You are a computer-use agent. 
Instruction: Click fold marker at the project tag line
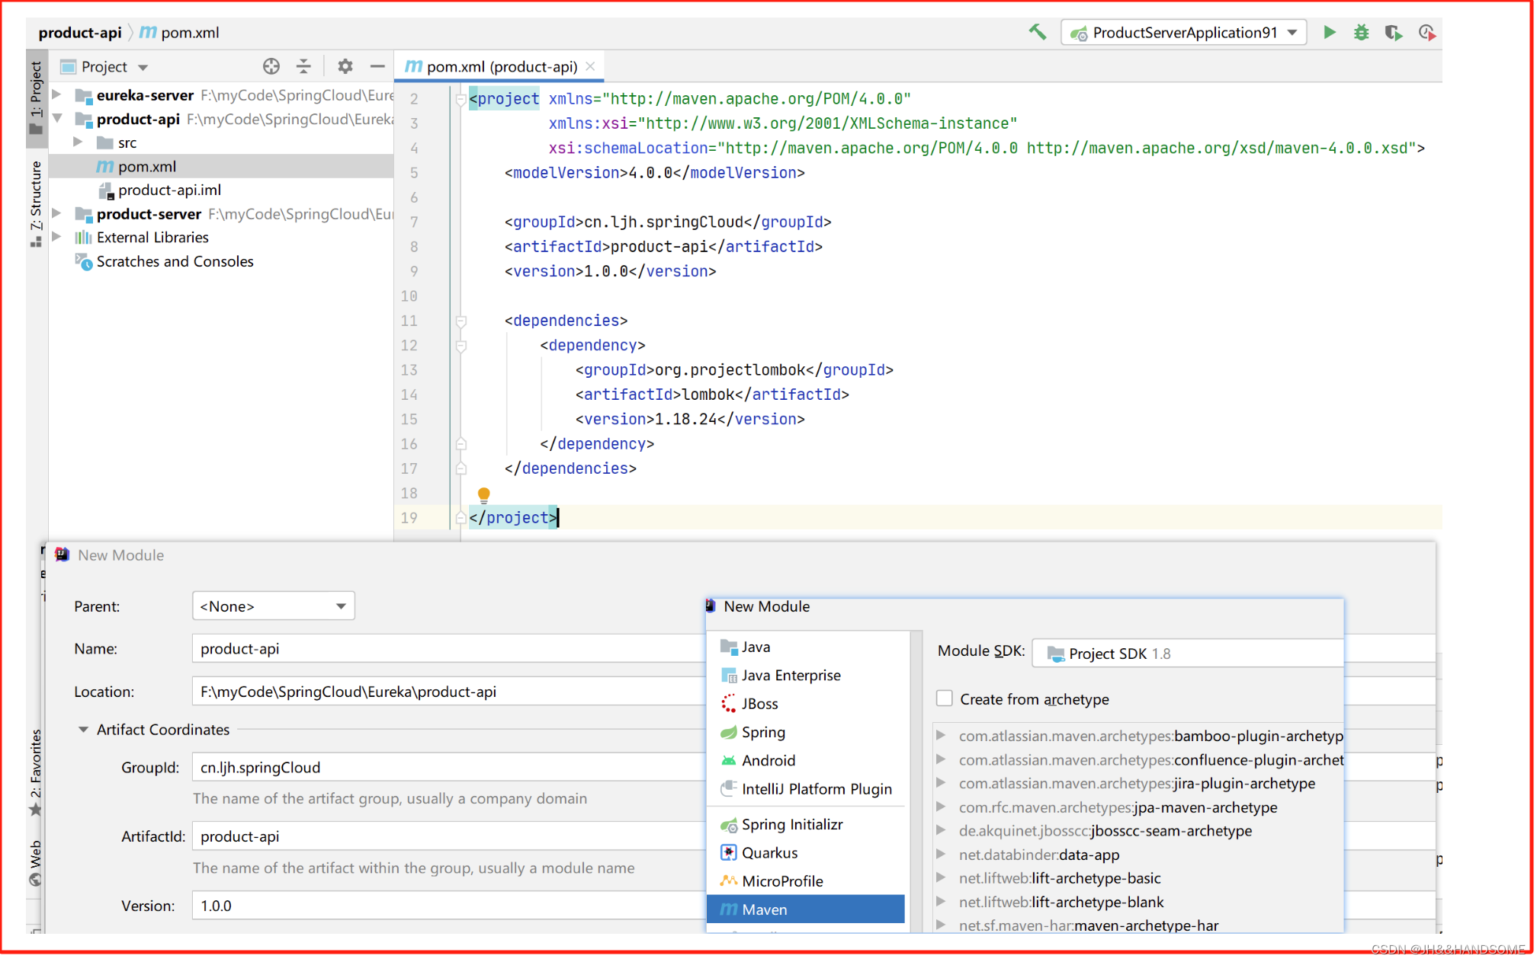coord(460,99)
